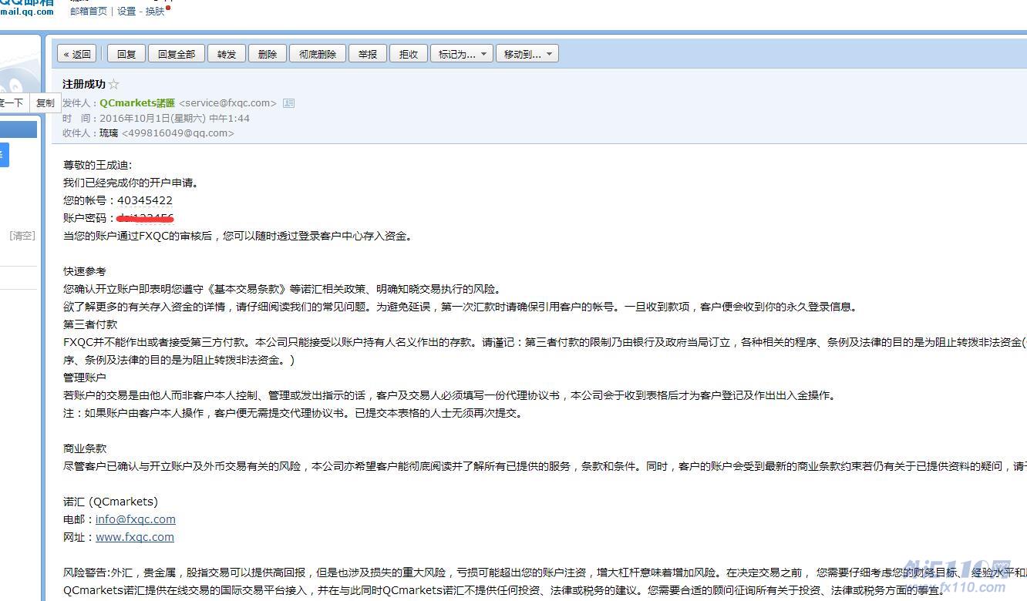Click the 快速参考 heading

click(85, 271)
